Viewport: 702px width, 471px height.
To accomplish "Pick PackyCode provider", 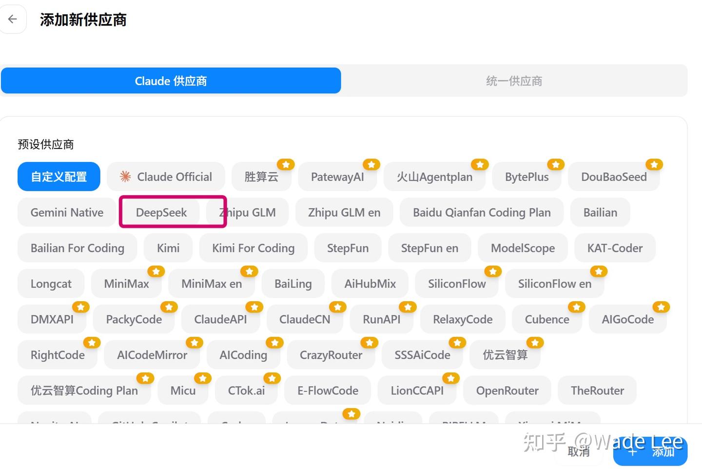I will point(134,319).
